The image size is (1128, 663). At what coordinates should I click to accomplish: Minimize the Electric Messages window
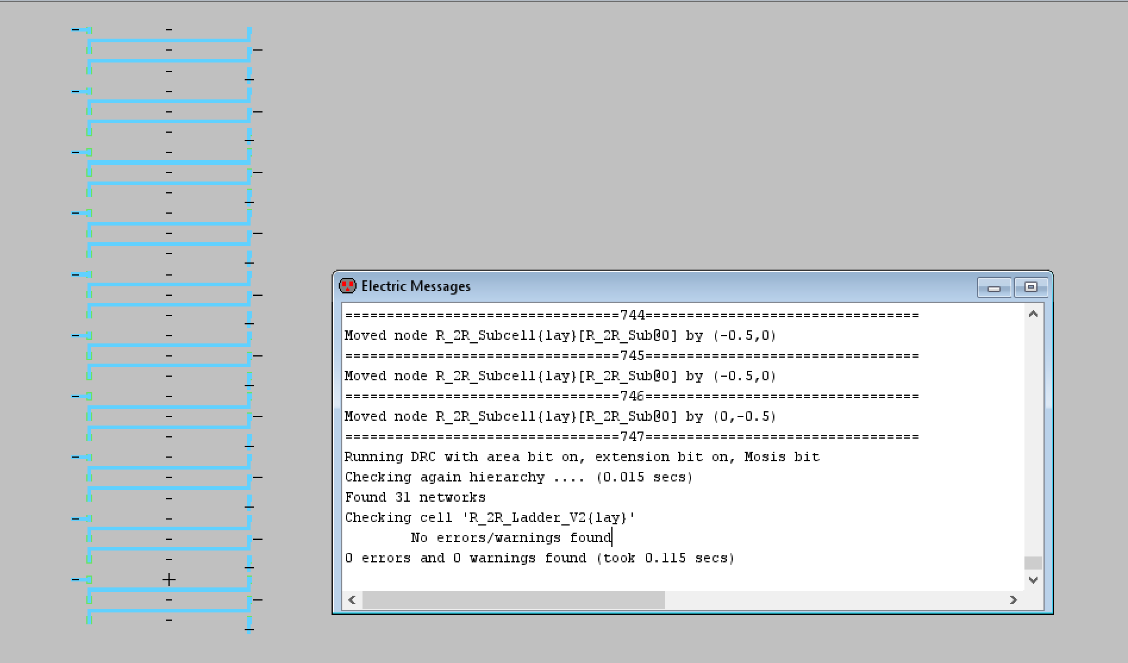pyautogui.click(x=993, y=288)
